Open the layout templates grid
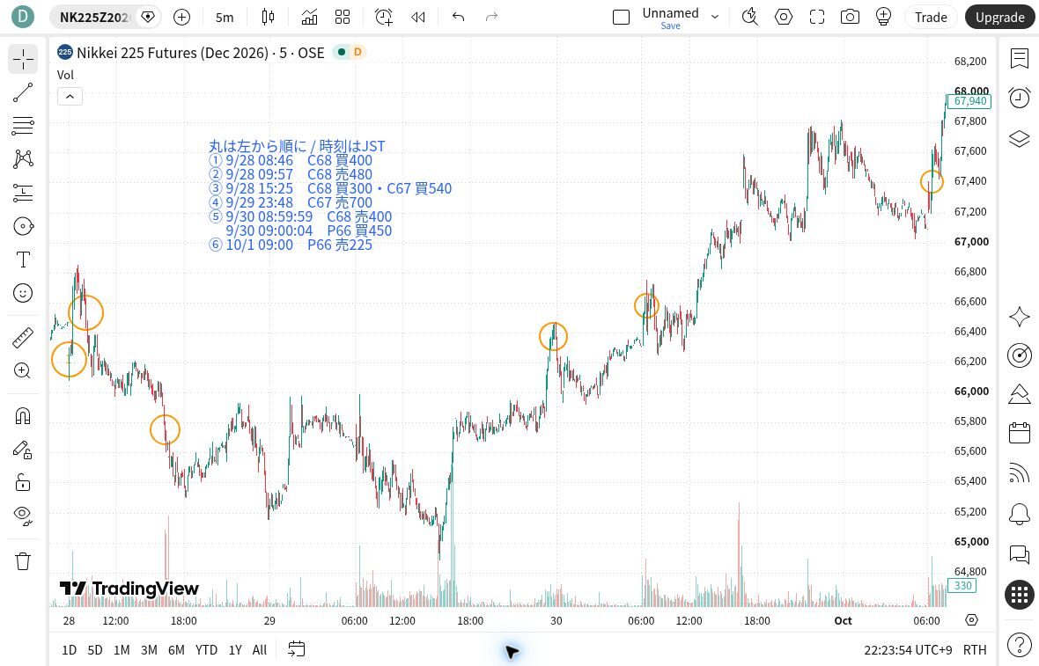This screenshot has height=666, width=1039. point(343,18)
